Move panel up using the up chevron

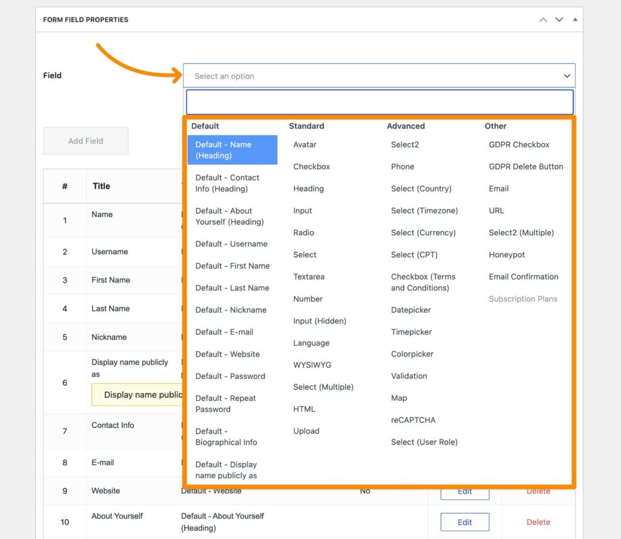pos(543,20)
